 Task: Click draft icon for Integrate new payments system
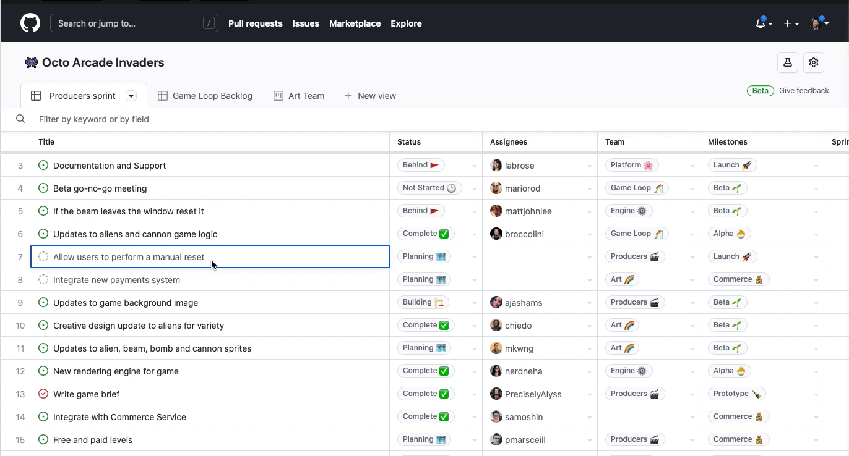click(43, 280)
